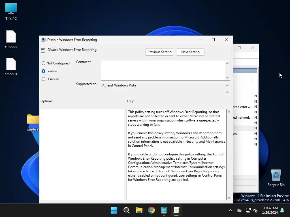The image size is (290, 217).
Task: Click inside the Comment text box
Action: pyautogui.click(x=163, y=70)
